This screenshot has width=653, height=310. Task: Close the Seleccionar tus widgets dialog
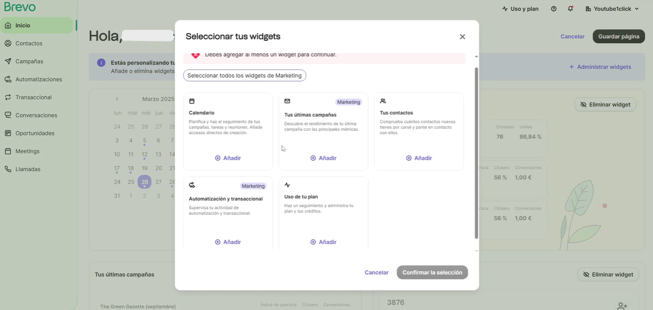[x=462, y=36]
